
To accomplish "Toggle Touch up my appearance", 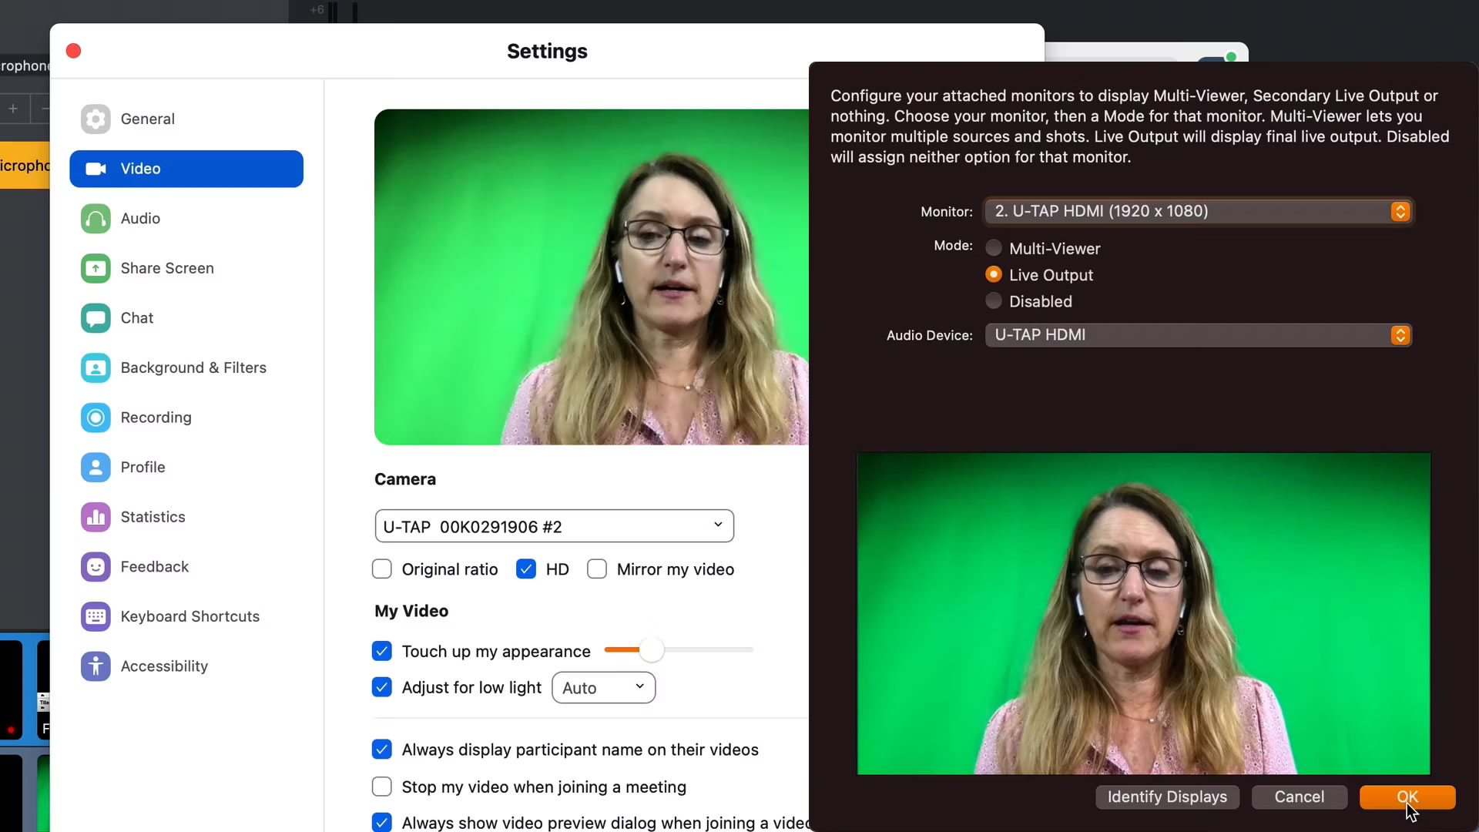I will [382, 651].
